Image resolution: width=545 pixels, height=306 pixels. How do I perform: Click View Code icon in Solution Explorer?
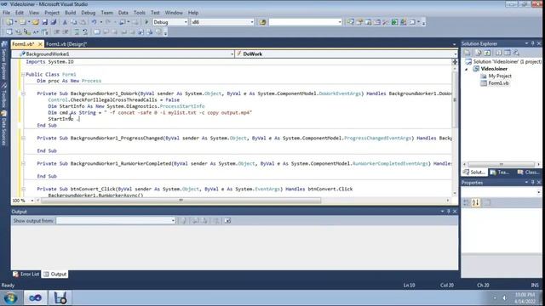coord(498,53)
